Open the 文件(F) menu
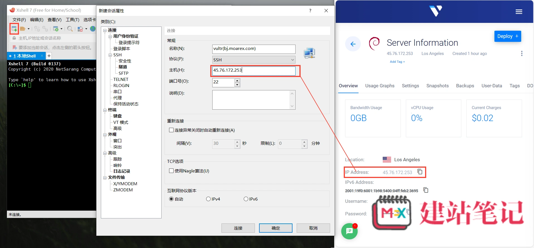This screenshot has height=248, width=534. click(19, 20)
